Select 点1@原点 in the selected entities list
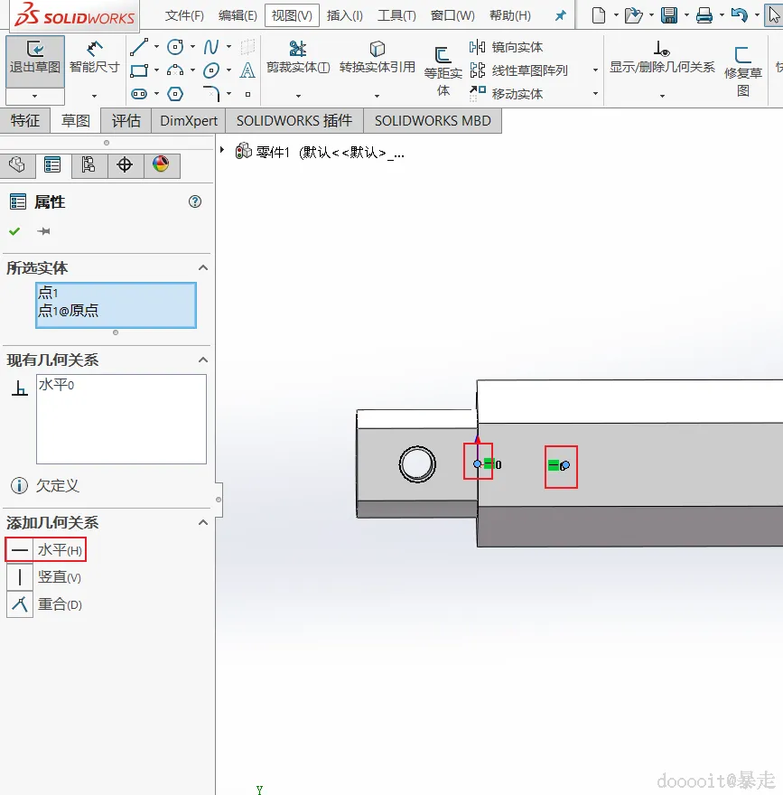The image size is (783, 795). coord(68,311)
